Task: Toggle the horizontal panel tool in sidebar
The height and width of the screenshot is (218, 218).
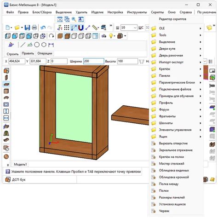Action: click(x=6, y=84)
